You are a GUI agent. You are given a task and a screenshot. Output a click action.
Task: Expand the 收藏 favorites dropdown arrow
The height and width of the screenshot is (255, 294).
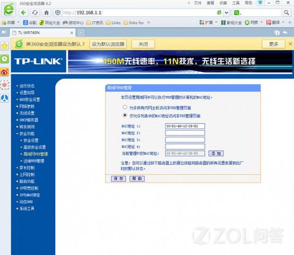click(x=18, y=22)
